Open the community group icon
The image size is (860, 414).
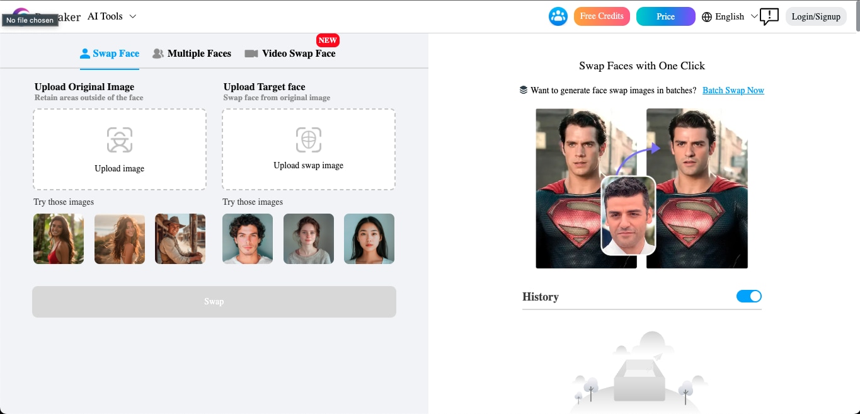(558, 16)
